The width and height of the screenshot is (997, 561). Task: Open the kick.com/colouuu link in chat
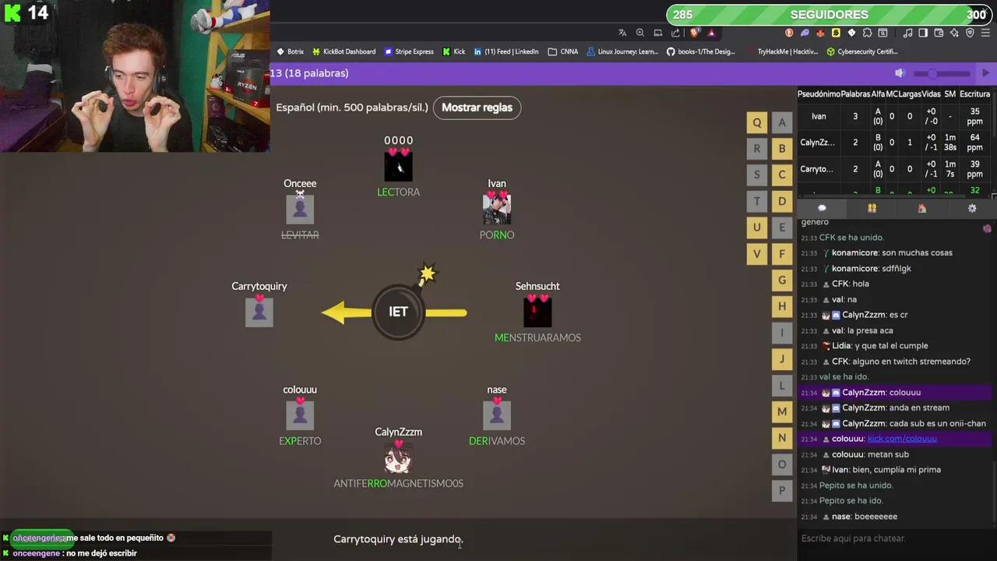(902, 439)
